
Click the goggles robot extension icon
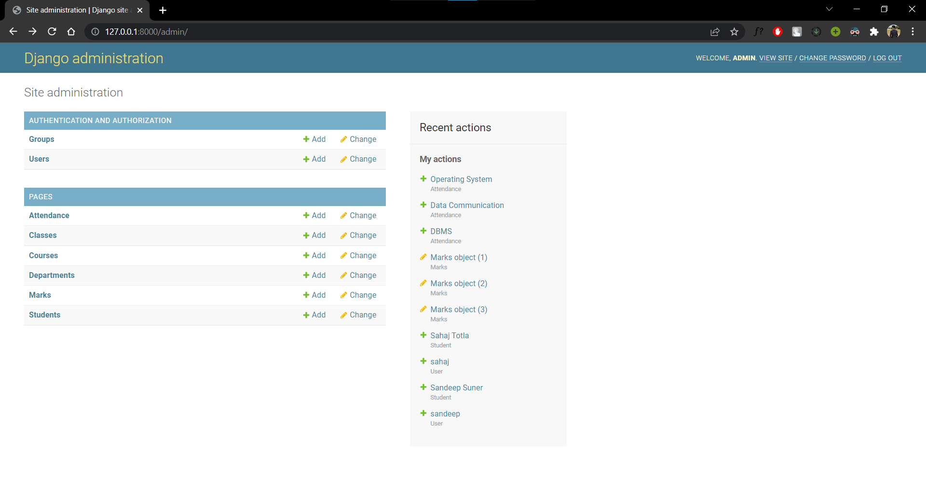click(x=855, y=31)
